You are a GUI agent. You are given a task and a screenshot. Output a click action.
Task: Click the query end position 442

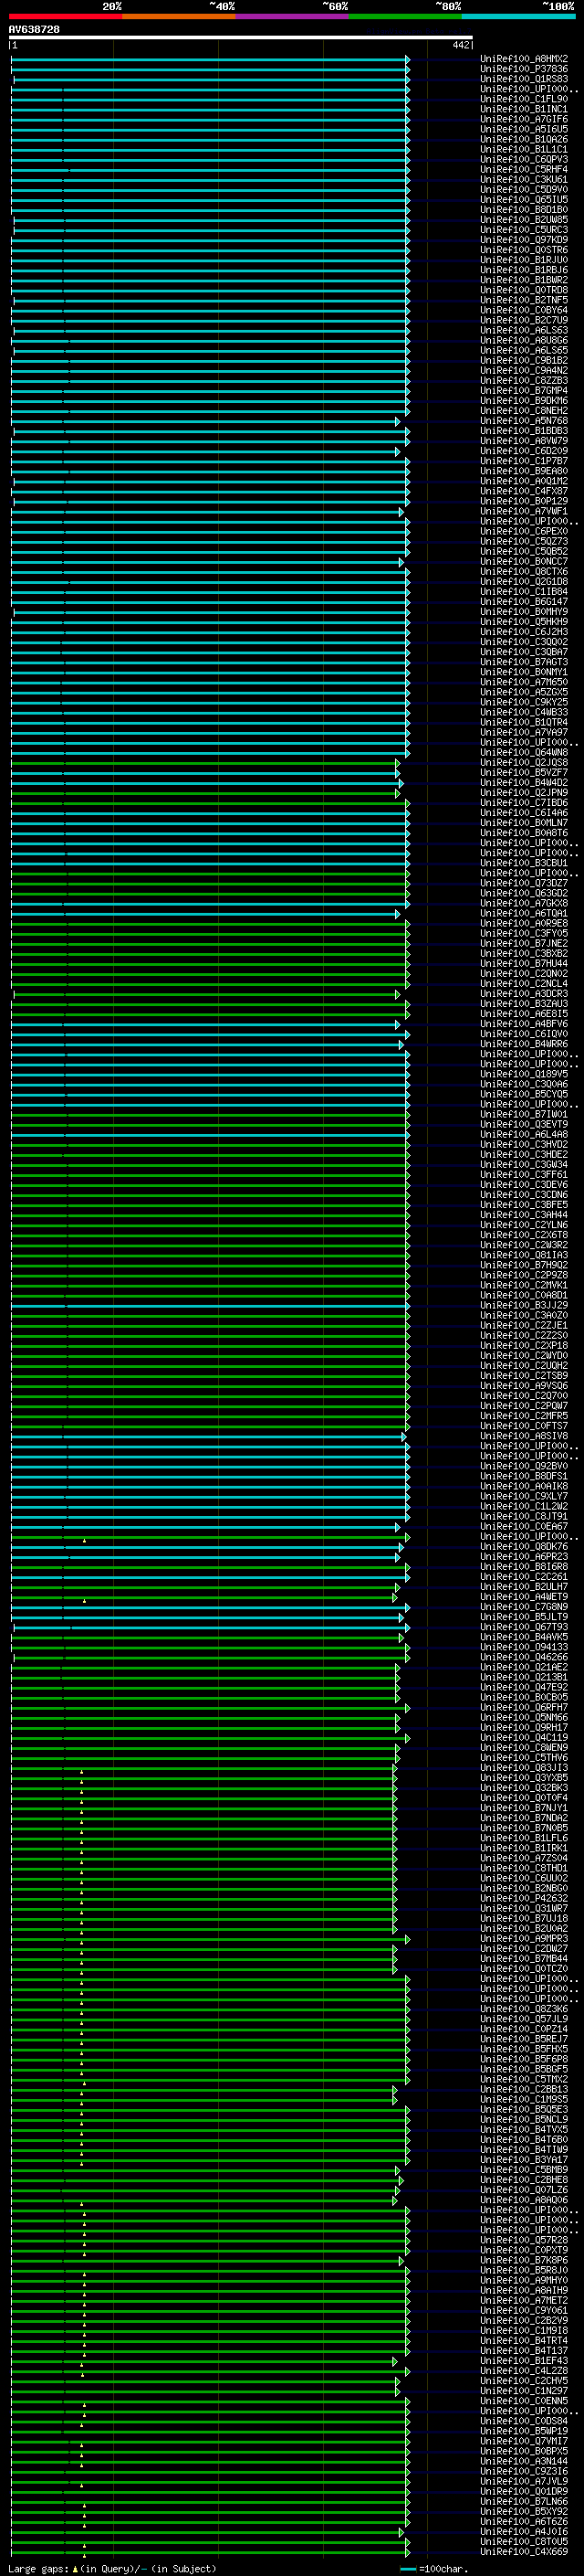coord(460,45)
